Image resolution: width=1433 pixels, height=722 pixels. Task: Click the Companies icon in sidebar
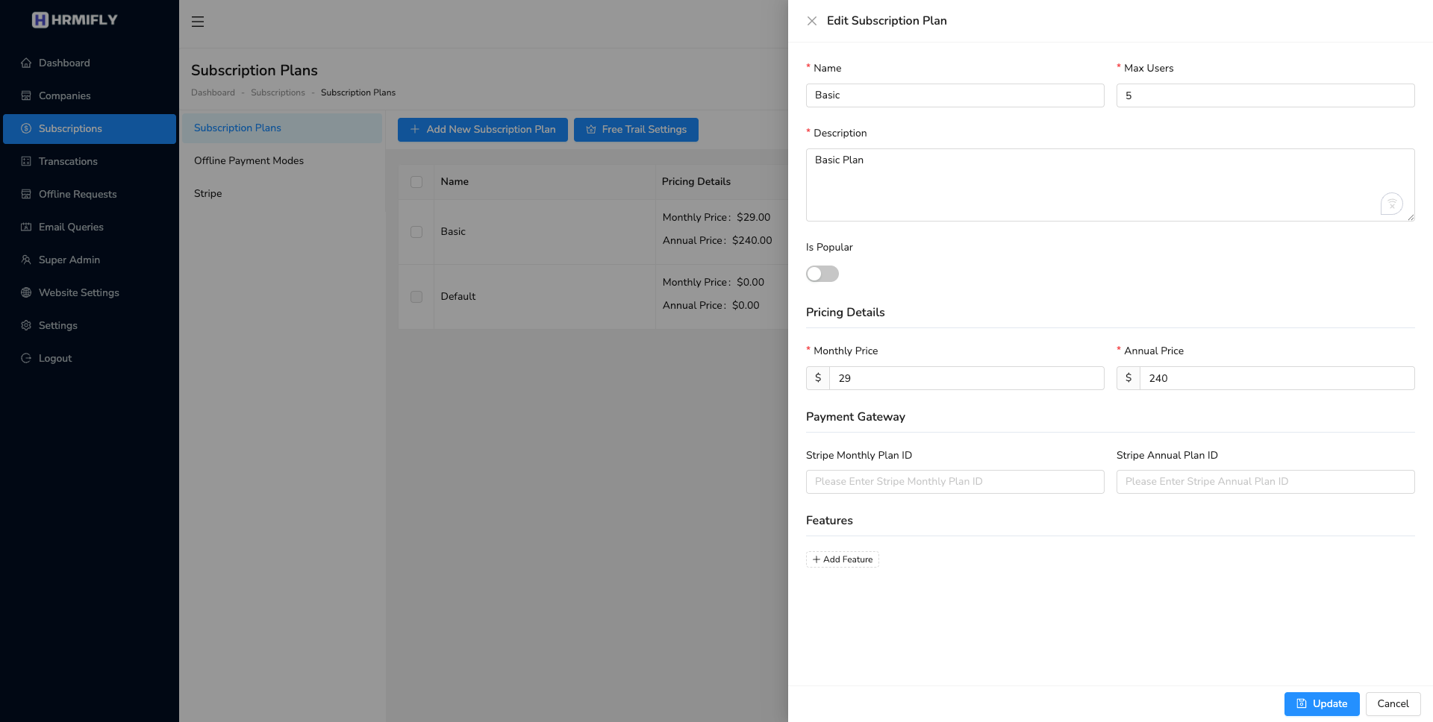pos(26,96)
